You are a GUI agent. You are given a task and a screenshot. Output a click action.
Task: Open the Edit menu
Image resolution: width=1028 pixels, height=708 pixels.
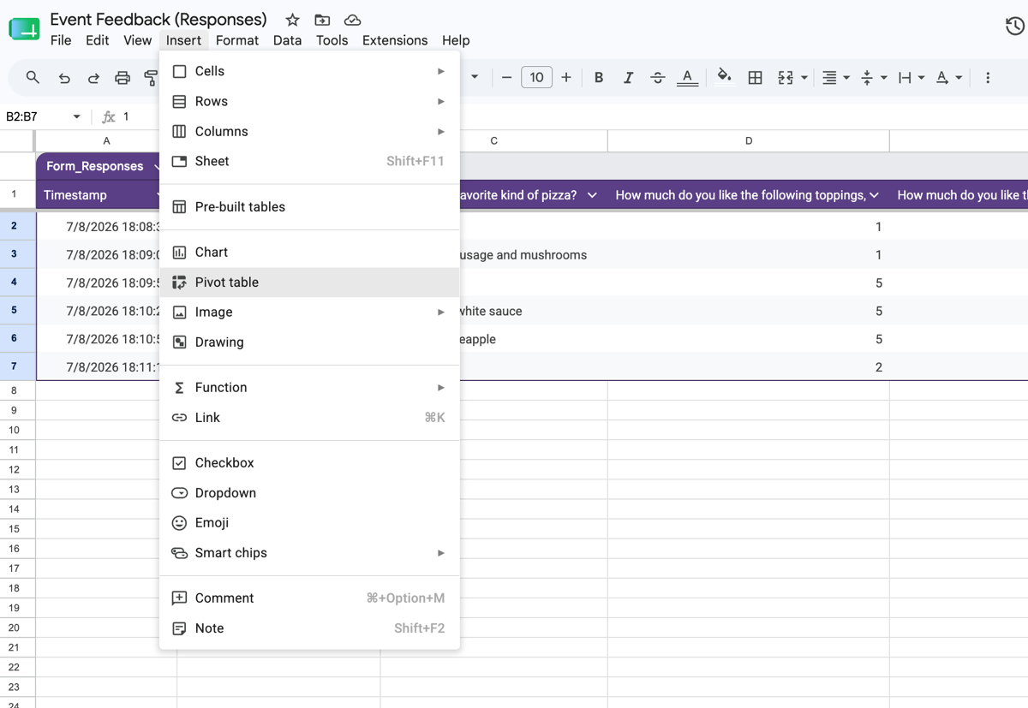tap(97, 40)
